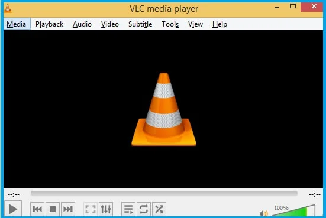Mute audio via speaker icon
This screenshot has width=326, height=218.
pyautogui.click(x=264, y=213)
